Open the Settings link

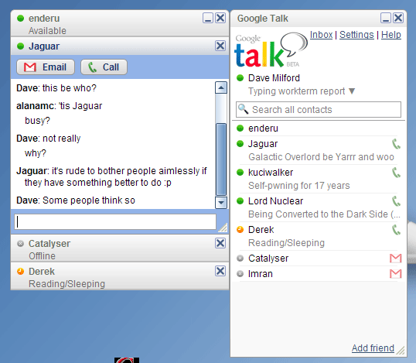coord(356,35)
